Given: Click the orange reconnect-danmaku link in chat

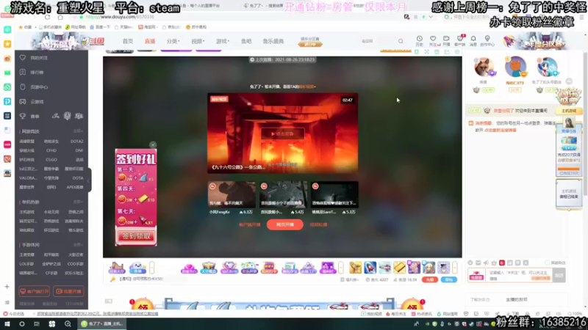Looking at the screenshot, I should (501, 131).
